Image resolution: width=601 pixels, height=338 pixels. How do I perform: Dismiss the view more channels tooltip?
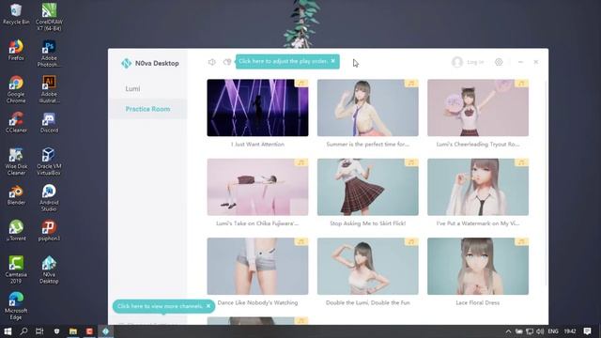tap(208, 306)
